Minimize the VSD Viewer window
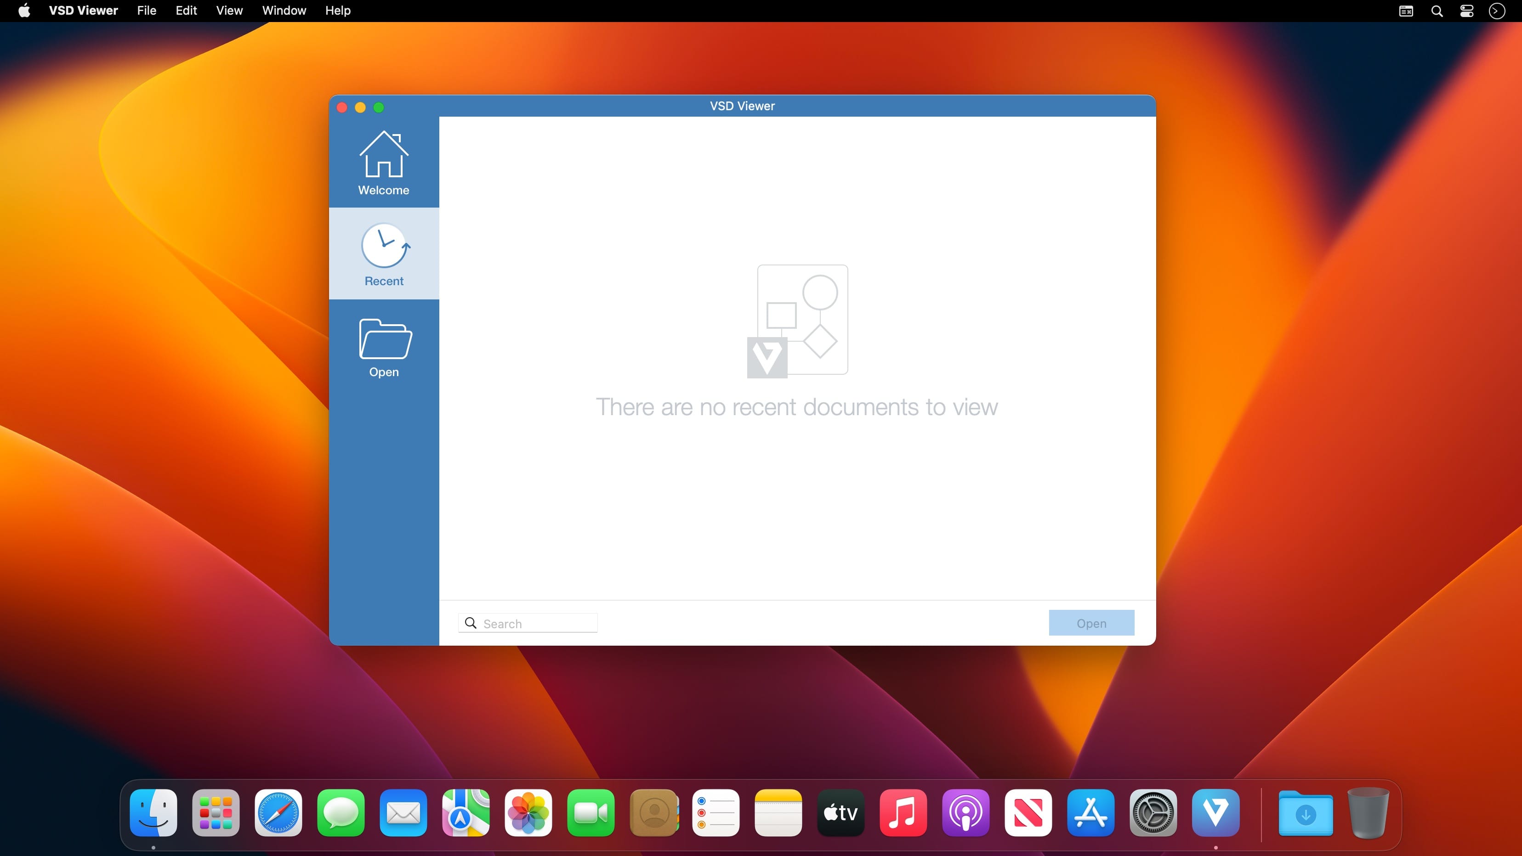The width and height of the screenshot is (1522, 856). tap(360, 107)
